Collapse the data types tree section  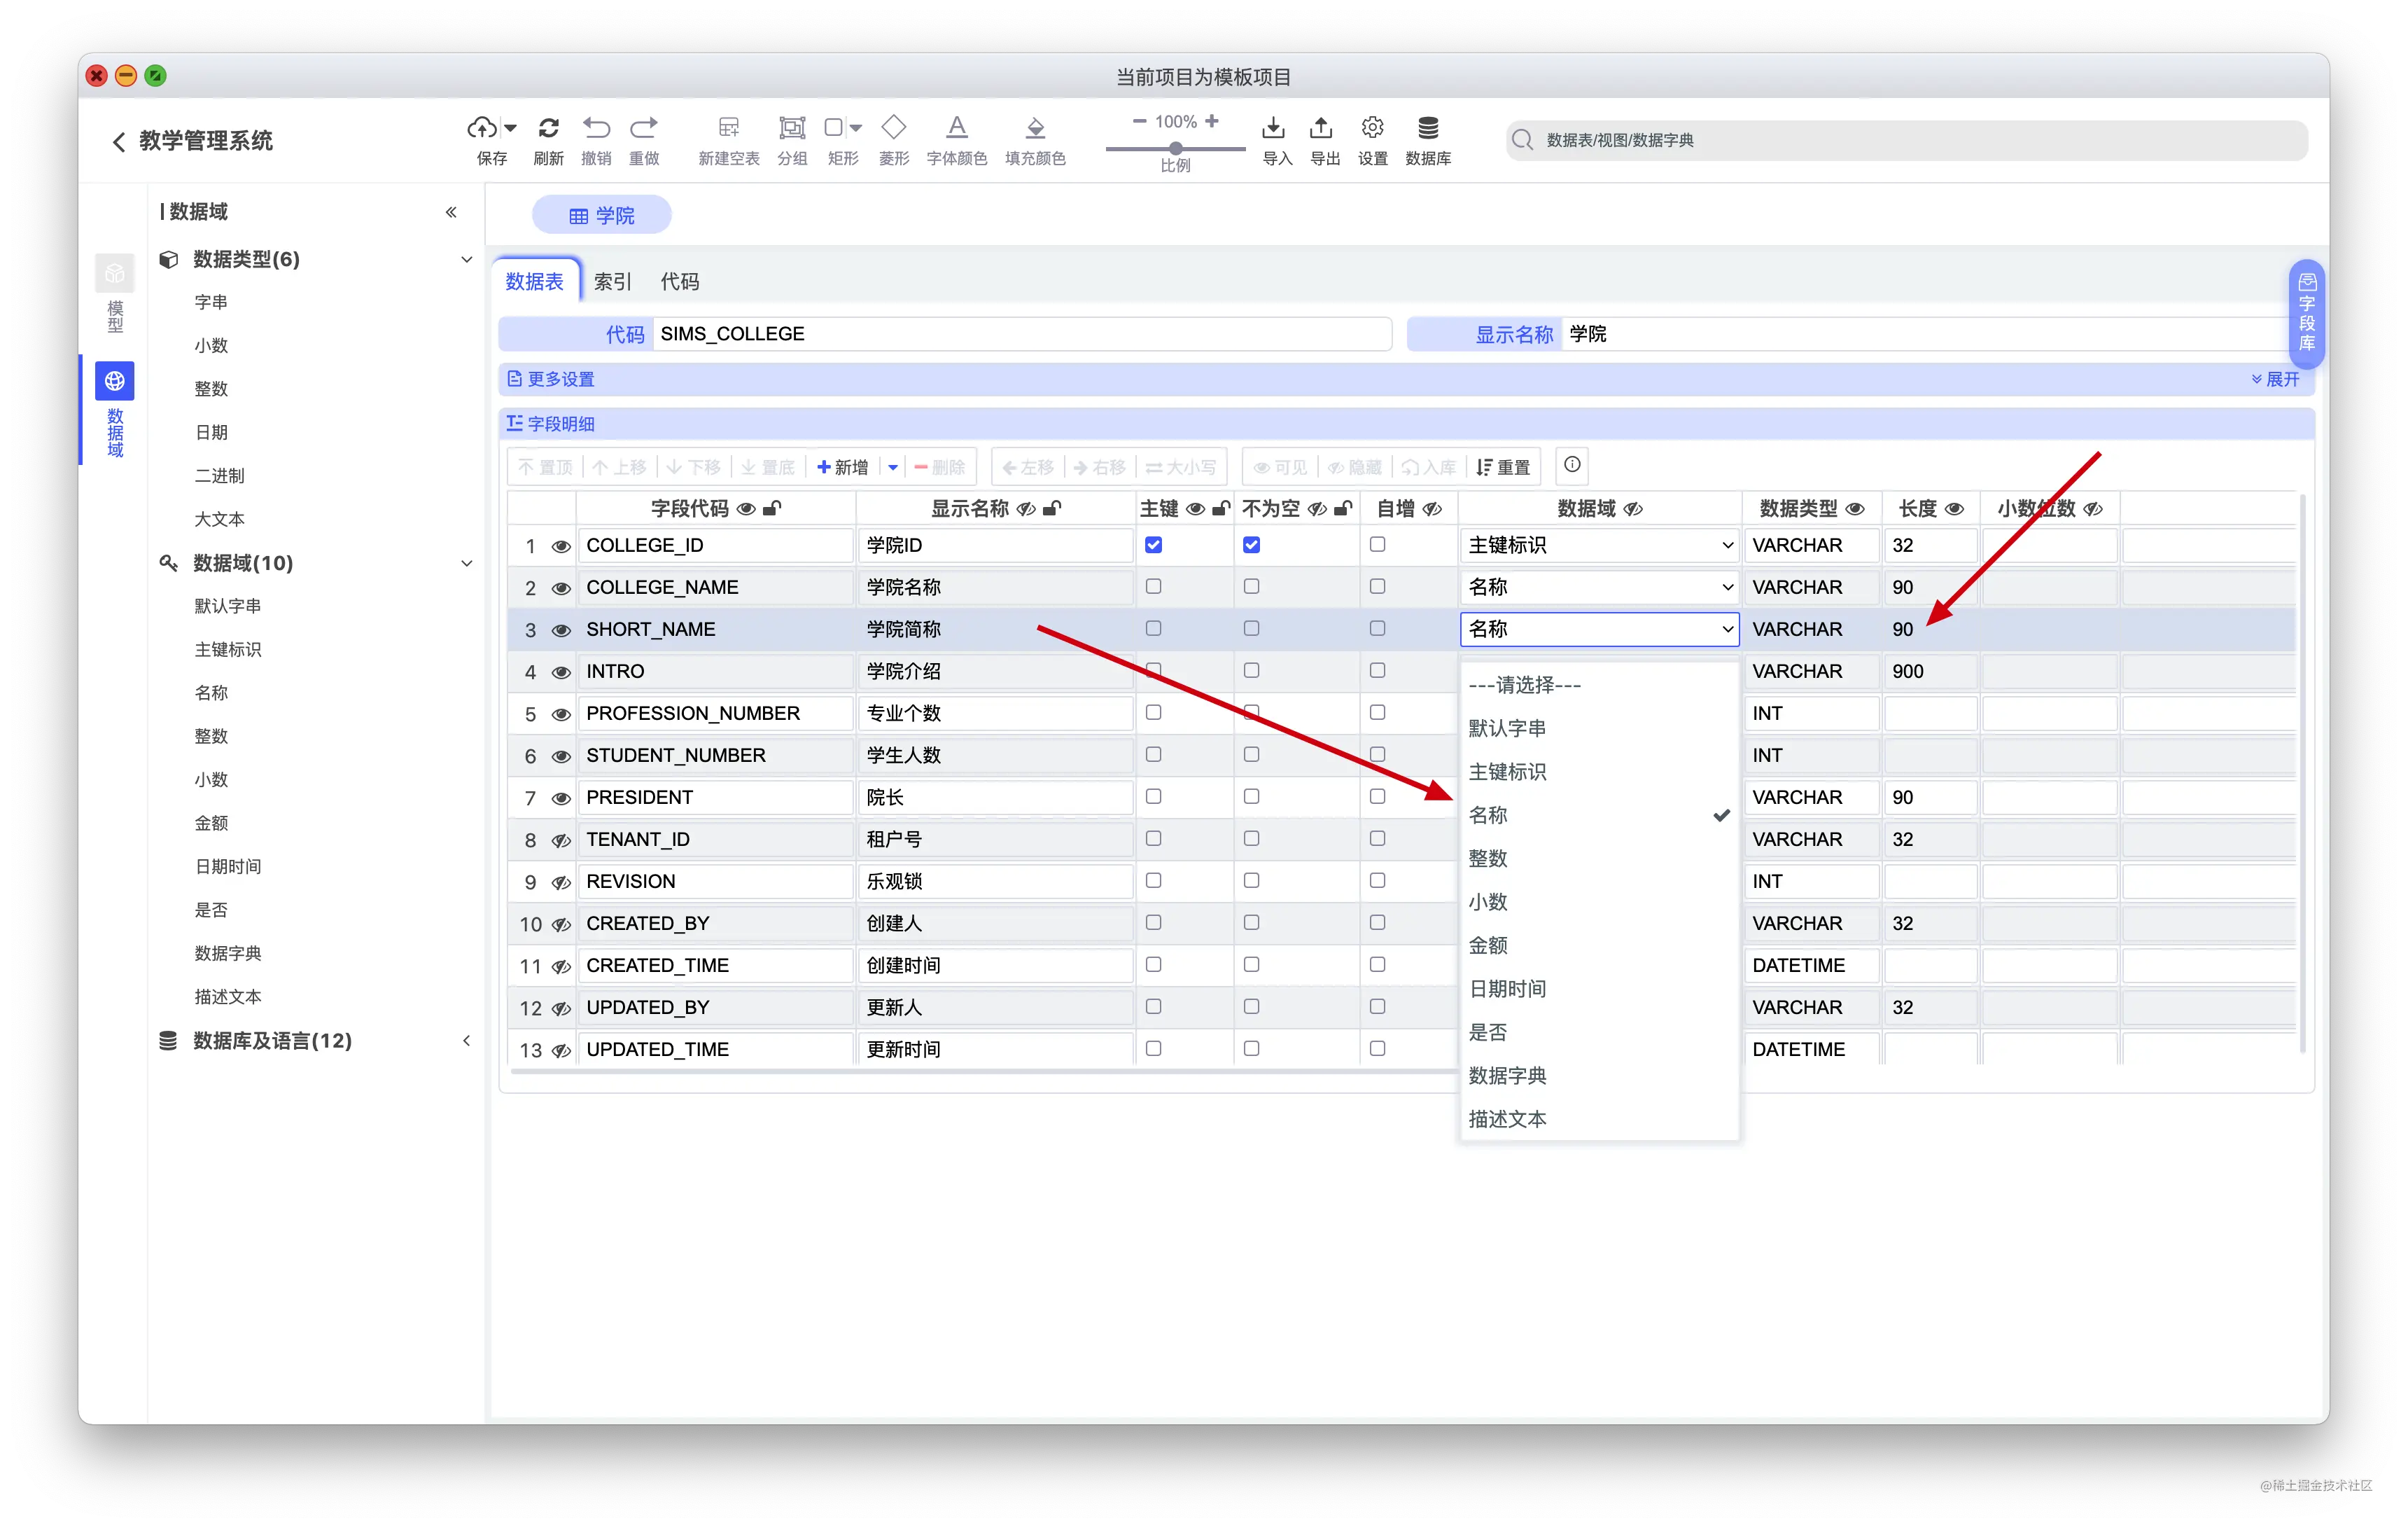click(466, 259)
